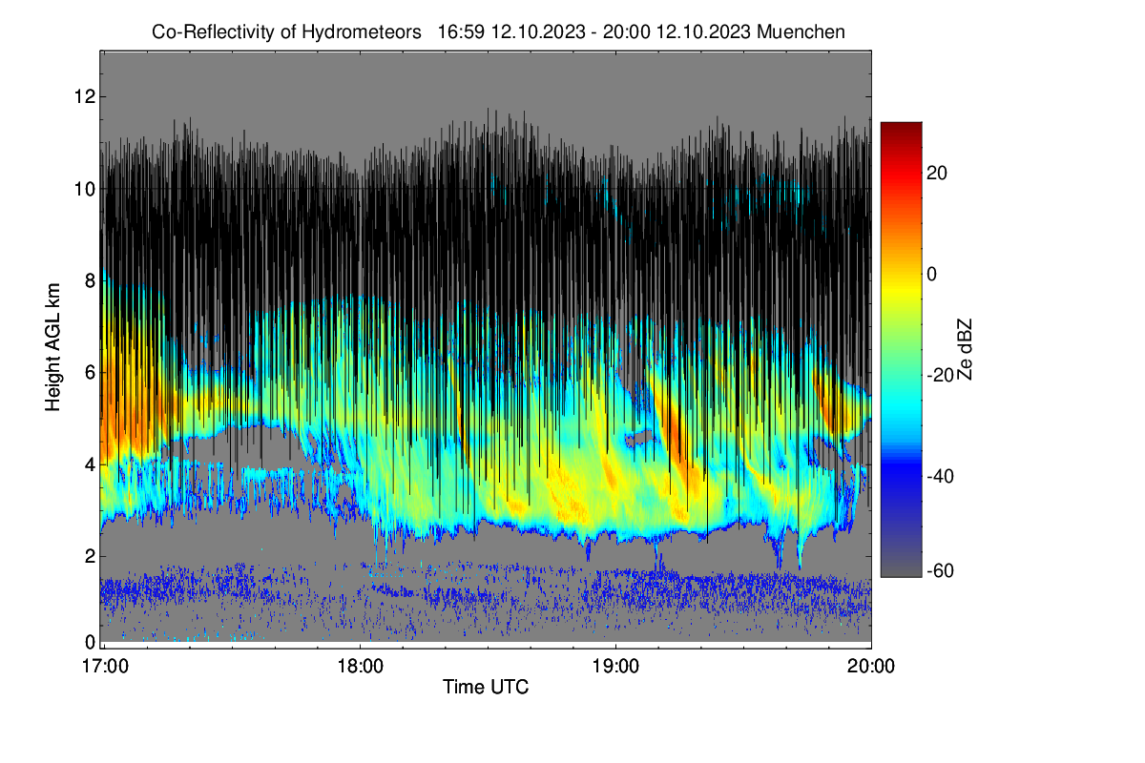Click the 'Ze dBZ' colorbar title
The image size is (1145, 763).
click(x=967, y=350)
